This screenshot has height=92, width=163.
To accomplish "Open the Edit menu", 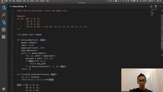I will (13, 1).
